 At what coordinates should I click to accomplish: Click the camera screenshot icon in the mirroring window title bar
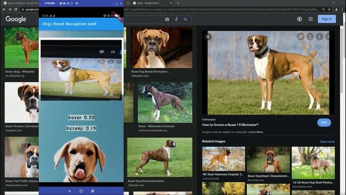[x=61, y=3]
